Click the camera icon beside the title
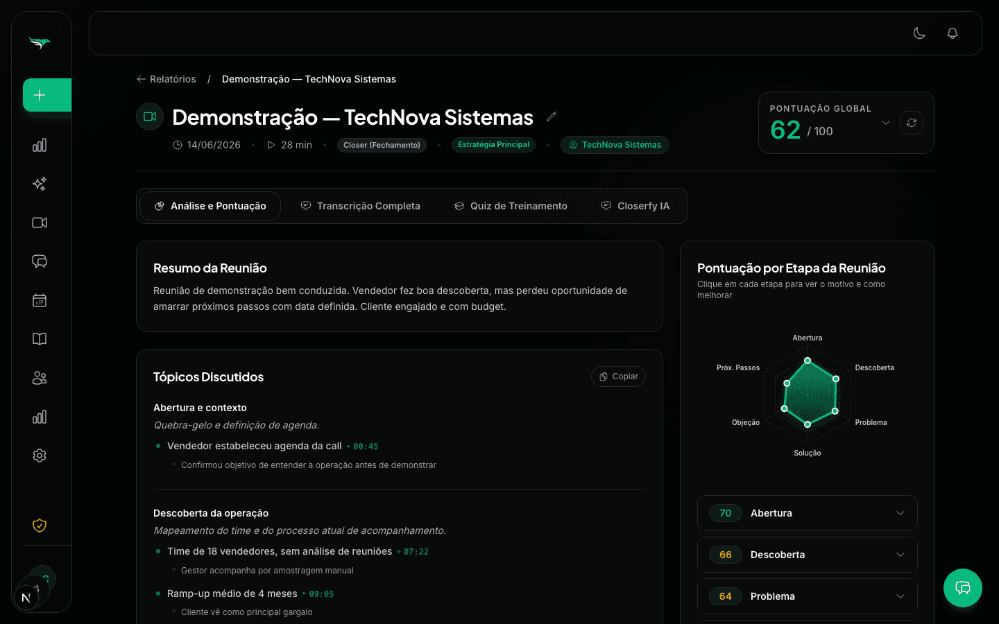 150,116
